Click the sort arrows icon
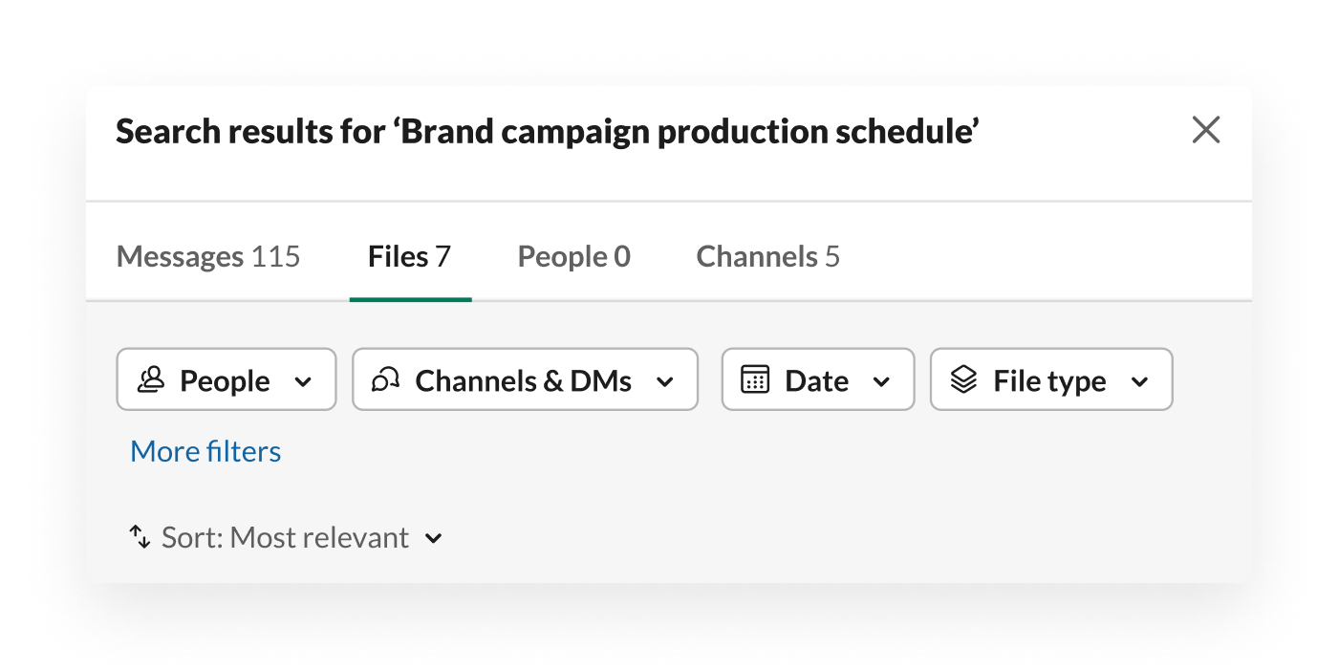The image size is (1338, 669). 140,537
